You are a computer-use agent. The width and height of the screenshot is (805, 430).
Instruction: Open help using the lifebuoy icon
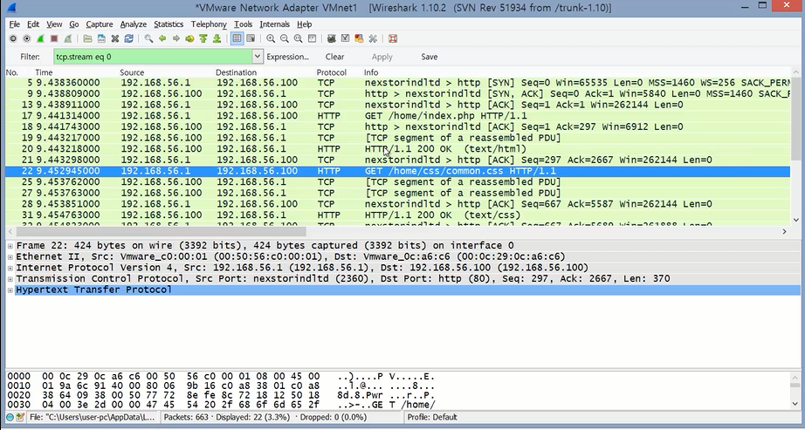pyautogui.click(x=393, y=38)
